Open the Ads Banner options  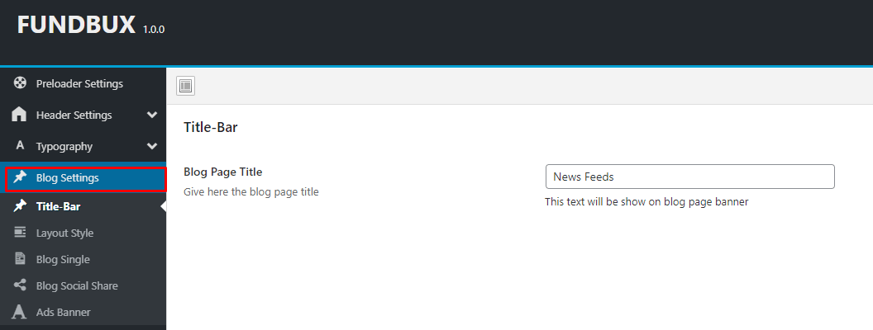[83, 312]
